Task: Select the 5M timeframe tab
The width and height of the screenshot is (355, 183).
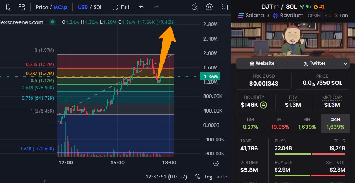Action: point(250,124)
